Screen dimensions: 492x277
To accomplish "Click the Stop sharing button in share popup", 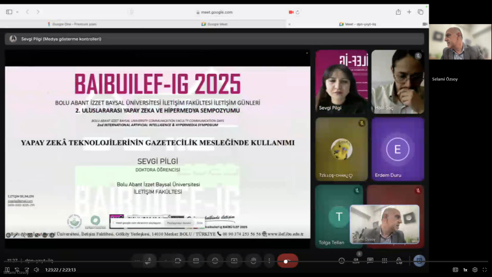I will click(x=179, y=223).
